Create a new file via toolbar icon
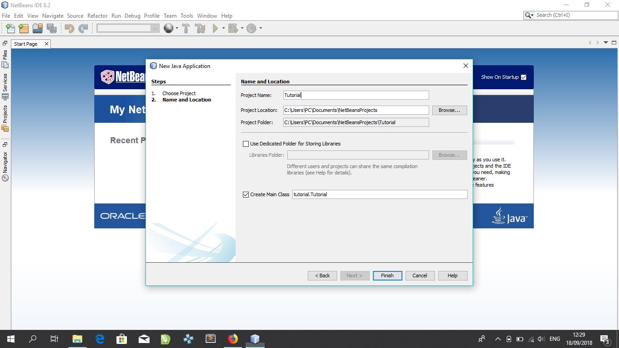Screen dimensions: 619x348 point(10,28)
